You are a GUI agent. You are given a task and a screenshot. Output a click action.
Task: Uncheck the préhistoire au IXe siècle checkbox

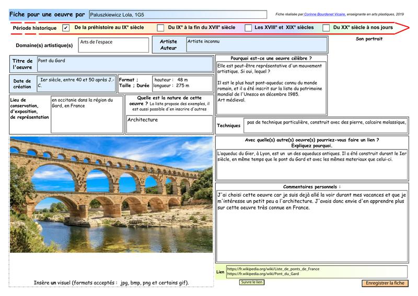click(x=66, y=28)
